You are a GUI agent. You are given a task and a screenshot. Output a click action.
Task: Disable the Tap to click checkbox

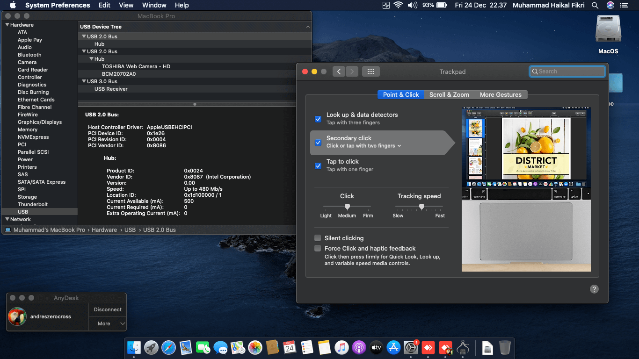(318, 165)
